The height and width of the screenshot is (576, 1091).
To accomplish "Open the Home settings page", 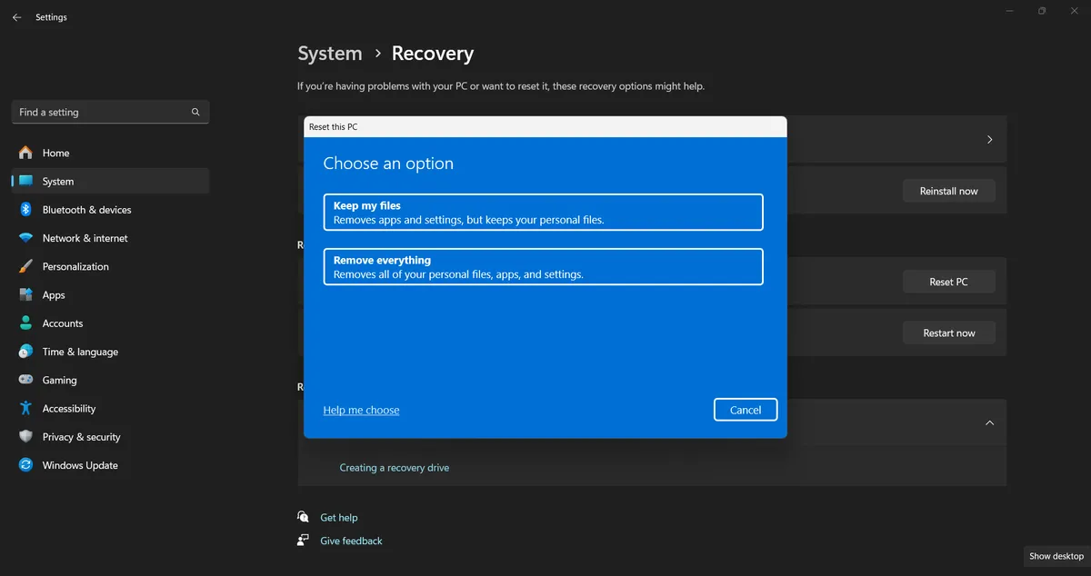I will click(110, 153).
